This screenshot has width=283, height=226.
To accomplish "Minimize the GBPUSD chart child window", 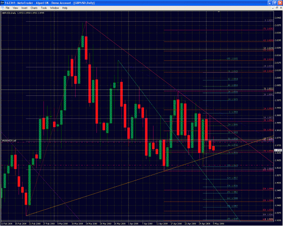I will pyautogui.click(x=273, y=8).
